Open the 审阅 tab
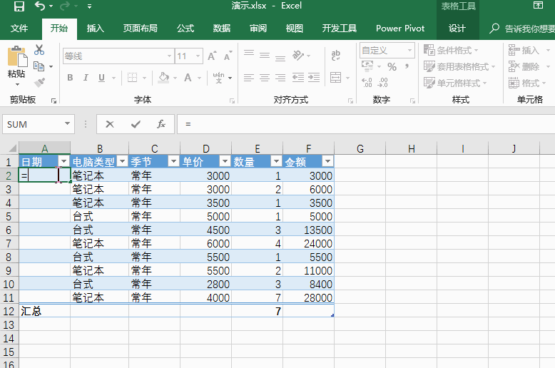The width and height of the screenshot is (555, 368). coord(258,29)
